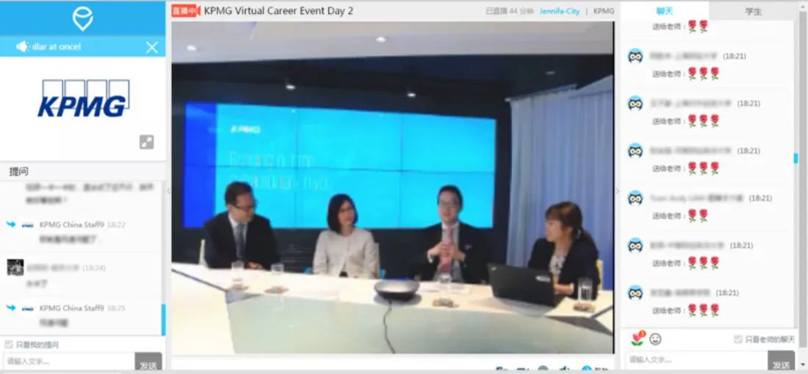Click the KPMG China Staff9 18:22 name
This screenshot has width=808, height=374.
point(72,225)
